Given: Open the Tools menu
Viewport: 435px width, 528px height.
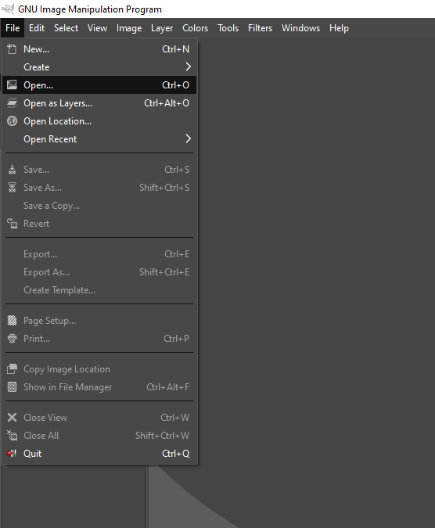Looking at the screenshot, I should pyautogui.click(x=228, y=28).
